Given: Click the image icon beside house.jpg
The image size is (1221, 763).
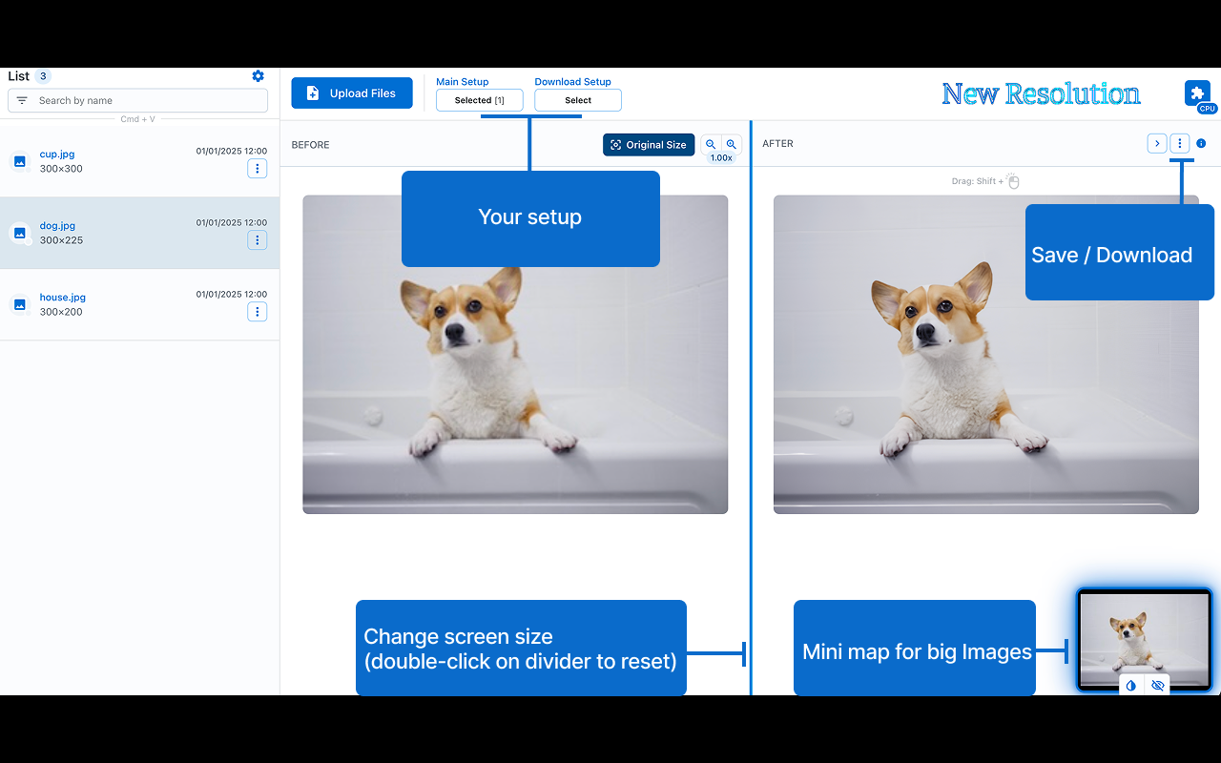Looking at the screenshot, I should pos(19,304).
